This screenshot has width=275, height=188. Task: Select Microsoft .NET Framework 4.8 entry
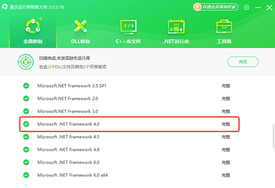click(68, 150)
